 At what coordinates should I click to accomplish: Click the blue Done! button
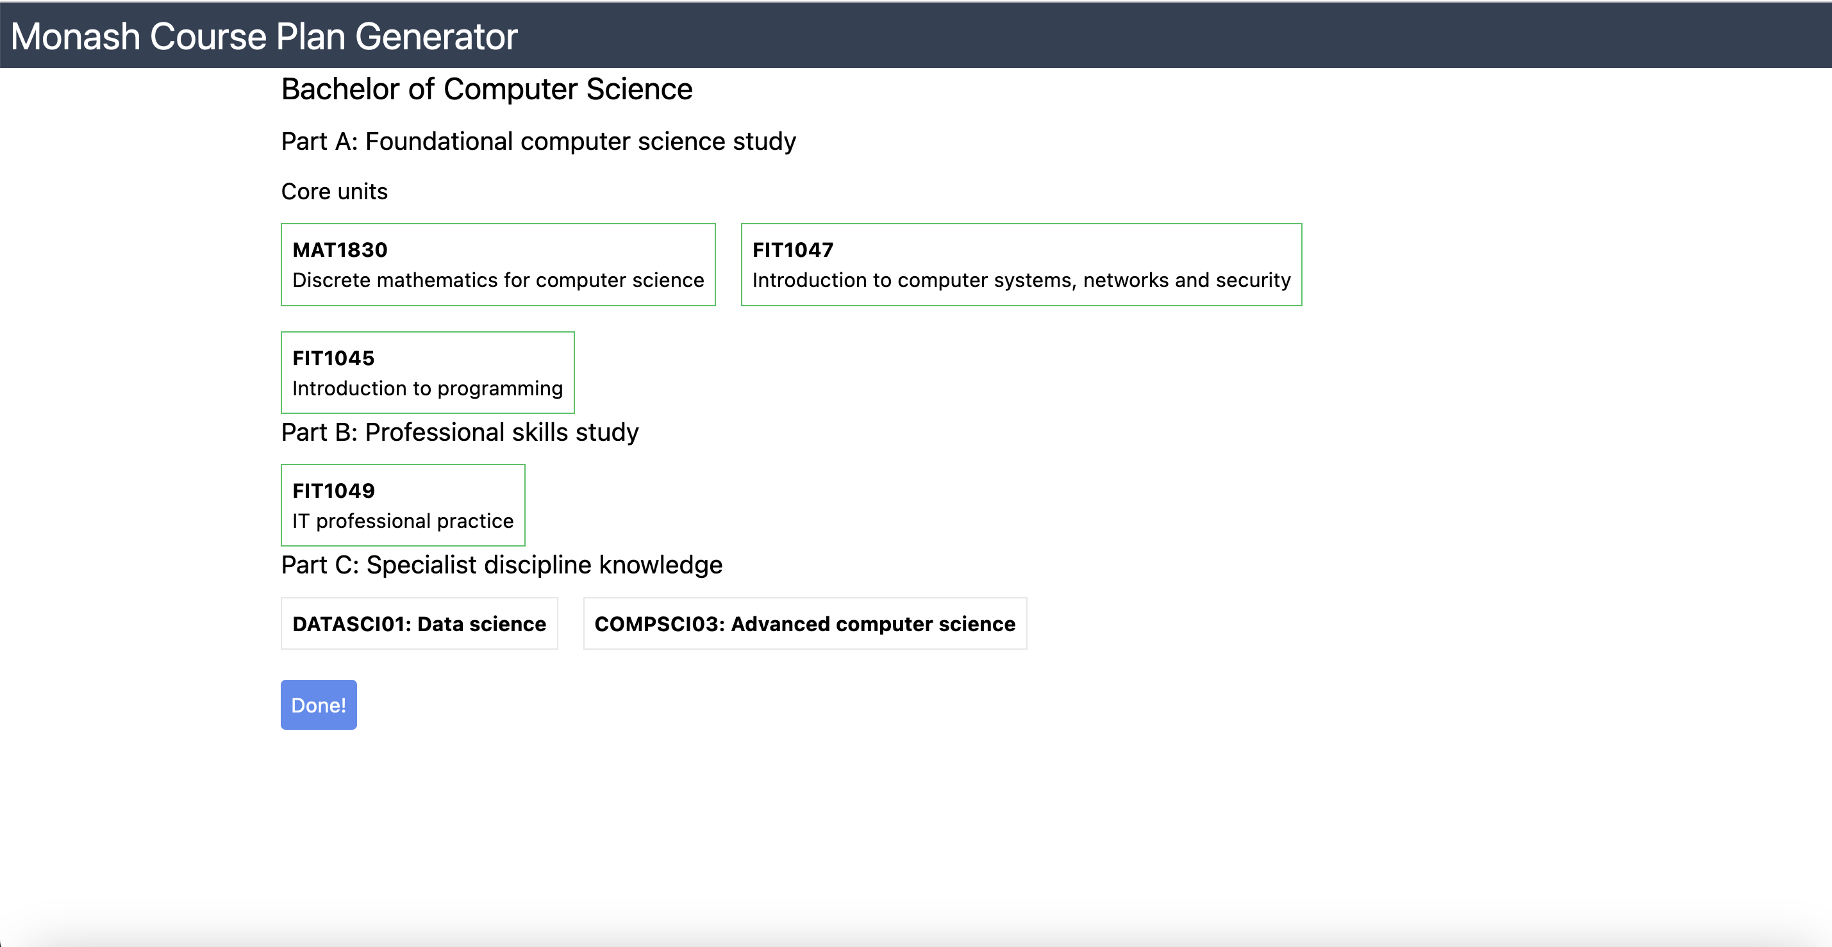[319, 705]
